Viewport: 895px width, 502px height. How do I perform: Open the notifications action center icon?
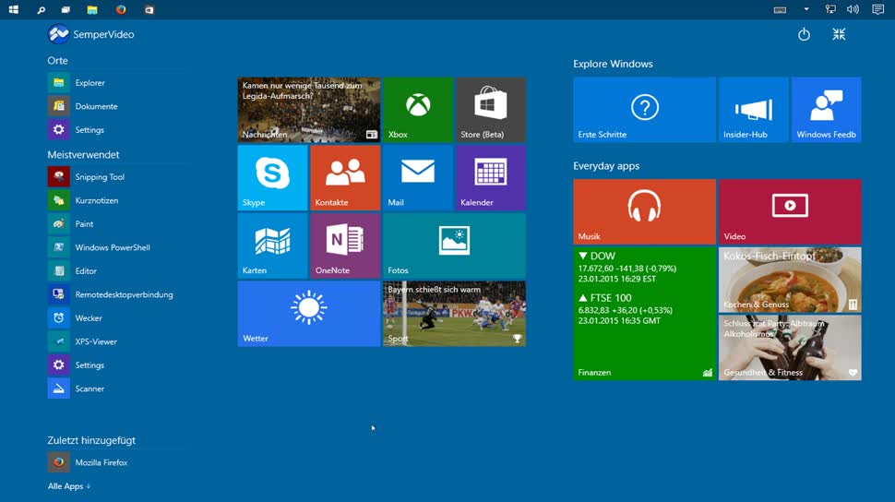(x=877, y=10)
